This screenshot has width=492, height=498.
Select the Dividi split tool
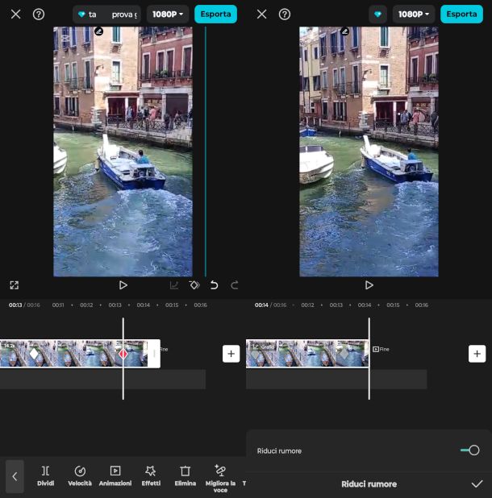tap(45, 475)
